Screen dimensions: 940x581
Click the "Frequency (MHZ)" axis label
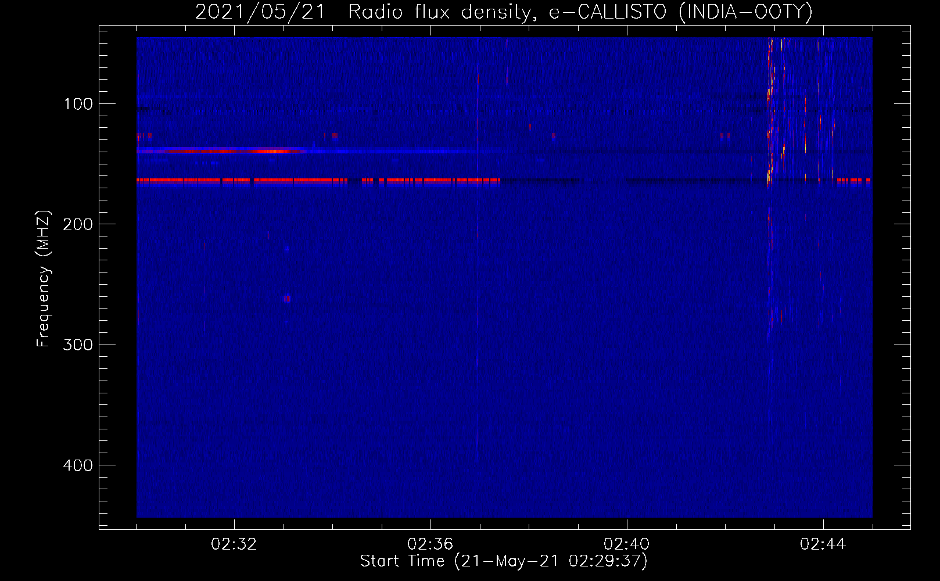point(44,279)
